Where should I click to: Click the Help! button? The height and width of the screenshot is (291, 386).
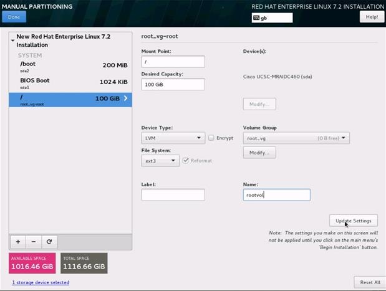tap(372, 17)
